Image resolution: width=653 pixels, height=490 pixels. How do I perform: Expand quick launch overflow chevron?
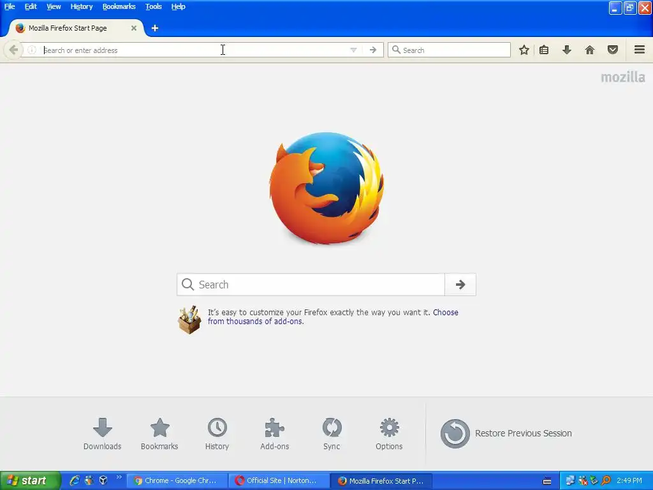(119, 477)
